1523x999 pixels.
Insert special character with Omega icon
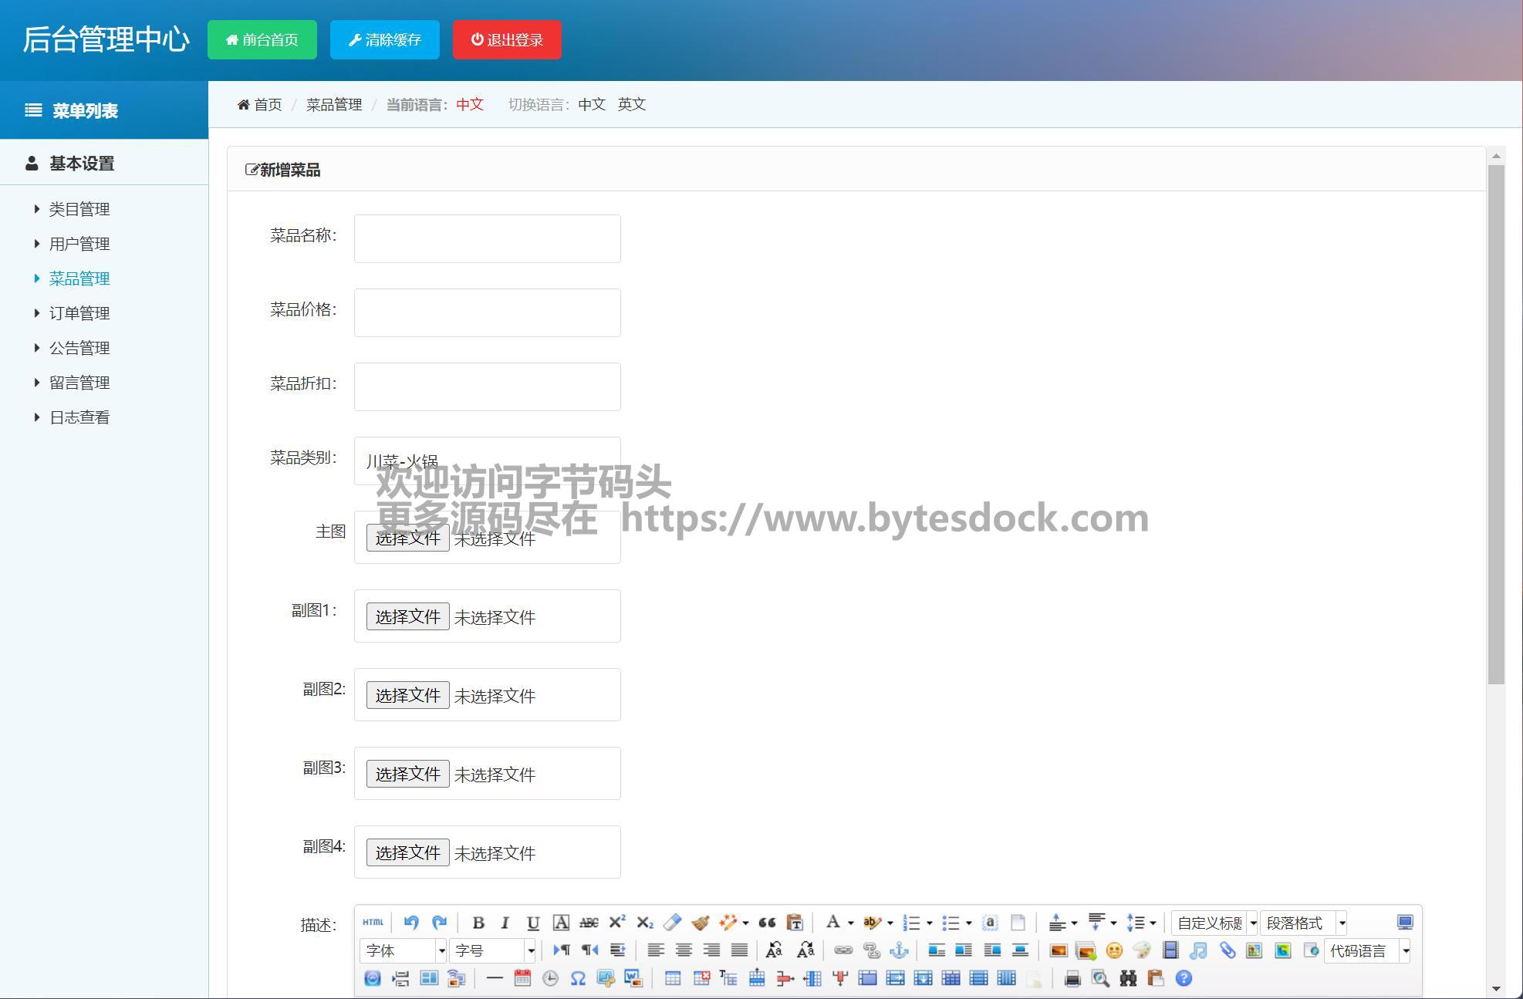[578, 979]
